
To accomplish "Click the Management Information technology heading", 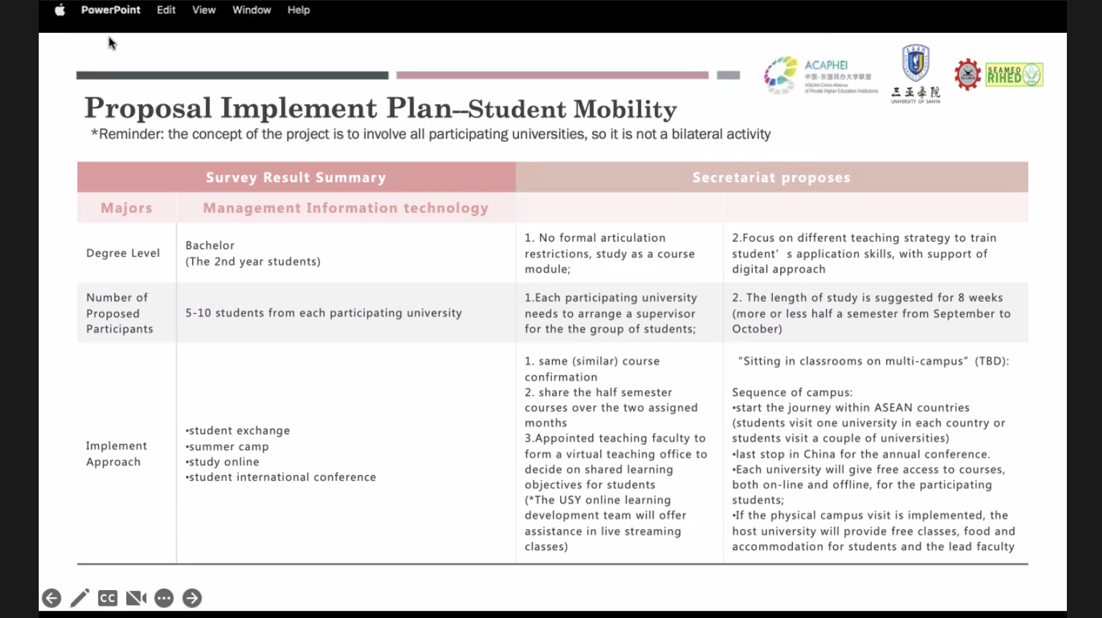I will coord(346,208).
